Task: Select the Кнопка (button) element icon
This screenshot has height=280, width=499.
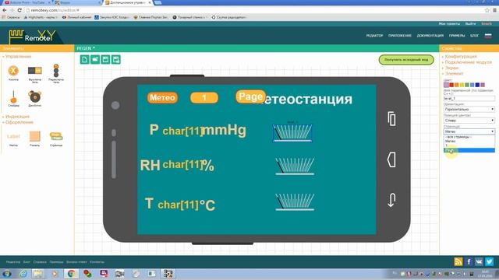Action: pos(13,71)
